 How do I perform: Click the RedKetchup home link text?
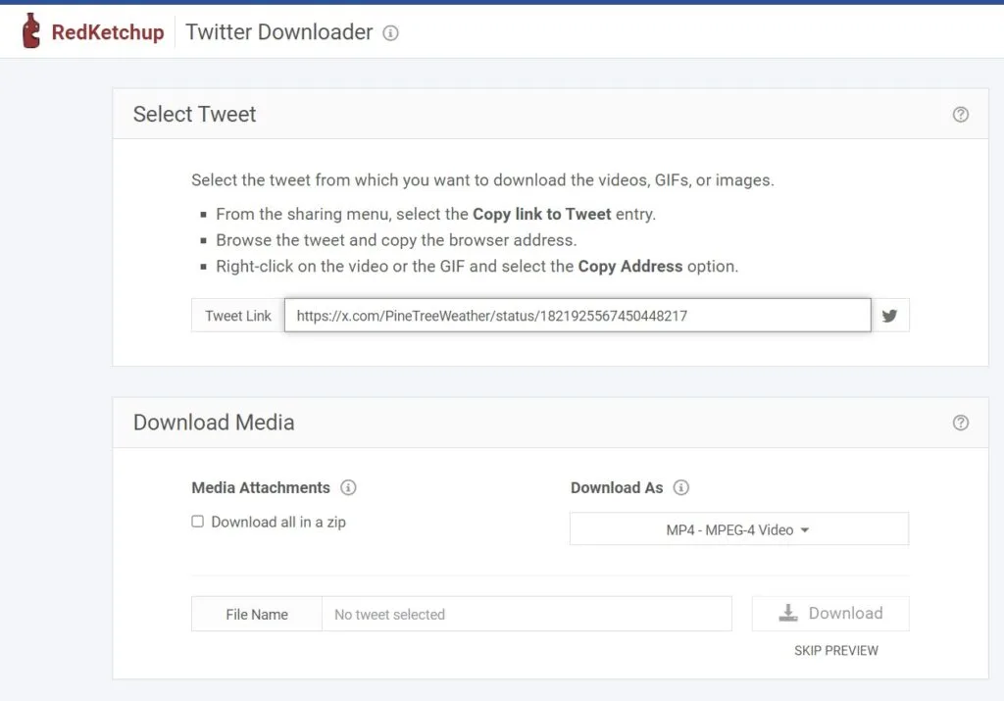click(108, 30)
